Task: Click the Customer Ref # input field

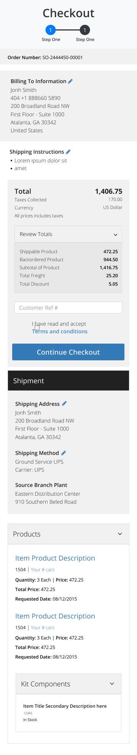Action: (x=68, y=308)
